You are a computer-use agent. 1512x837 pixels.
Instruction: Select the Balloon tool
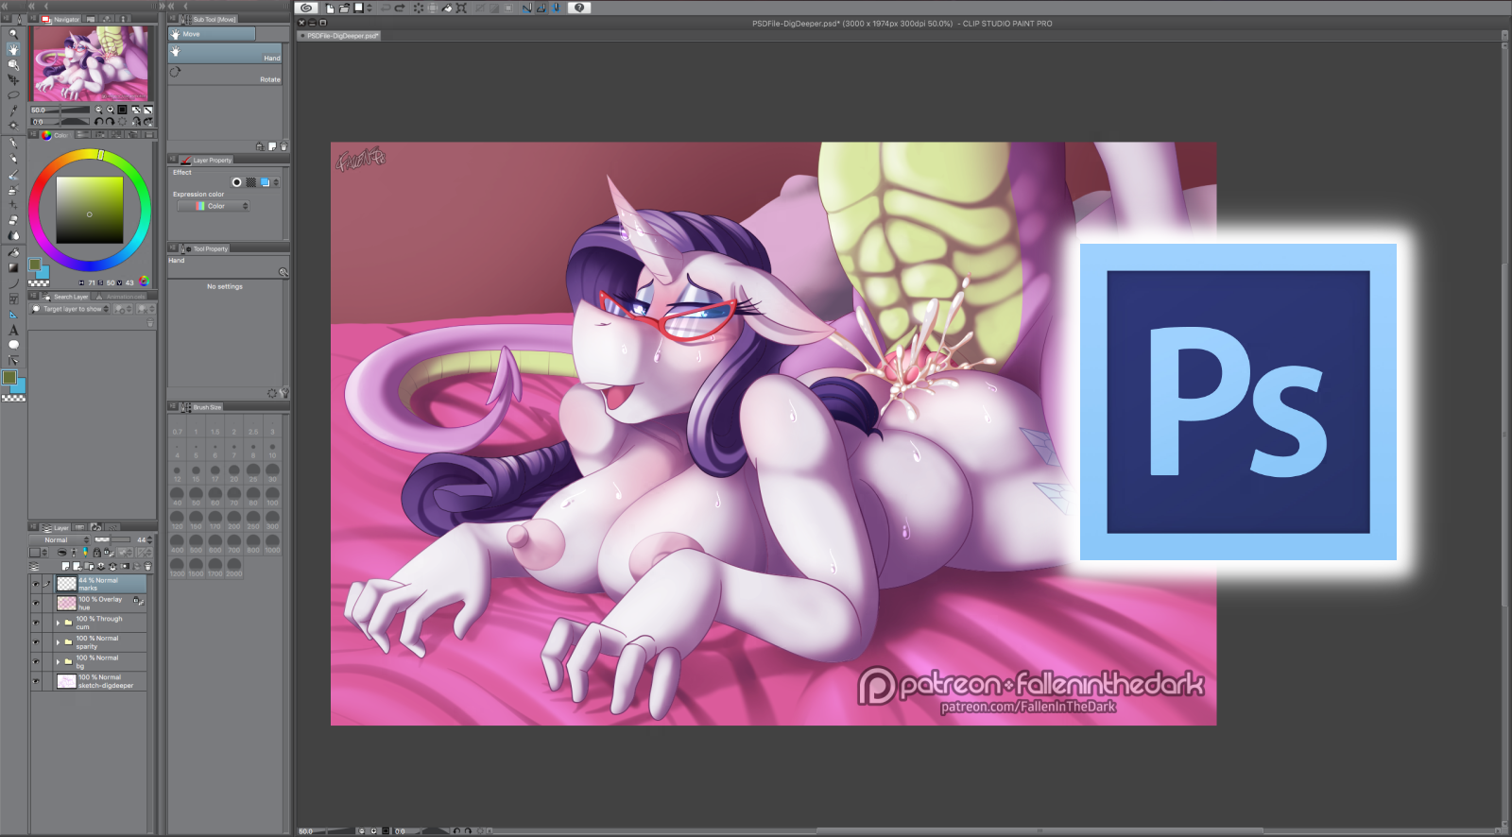pyautogui.click(x=13, y=345)
